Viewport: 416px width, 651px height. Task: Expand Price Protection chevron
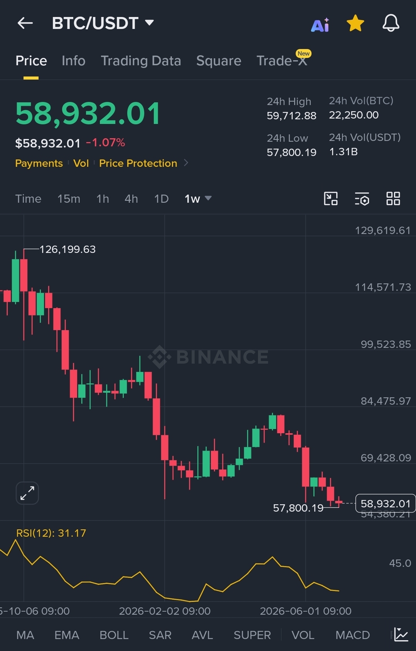pyautogui.click(x=186, y=163)
